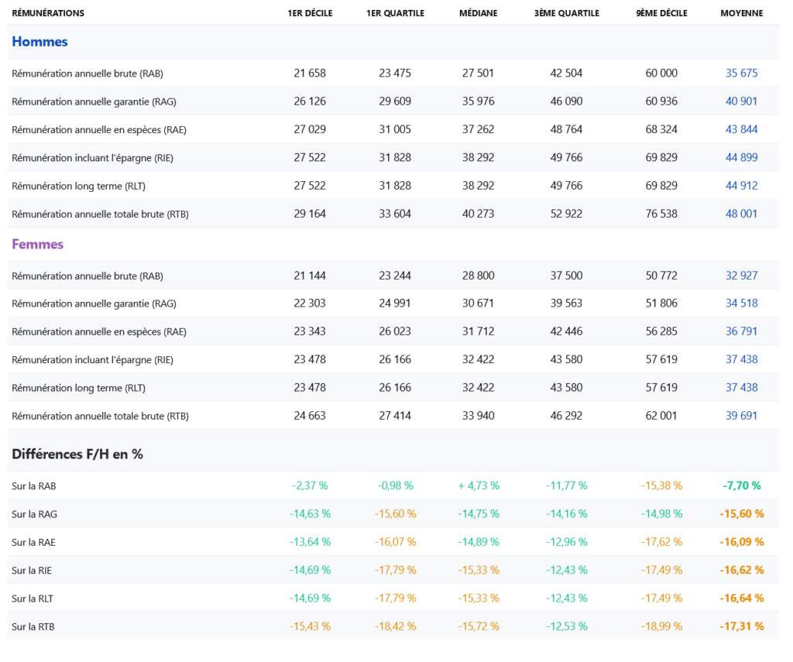Select the Différences F/H en % heading
This screenshot has width=793, height=662.
(77, 454)
